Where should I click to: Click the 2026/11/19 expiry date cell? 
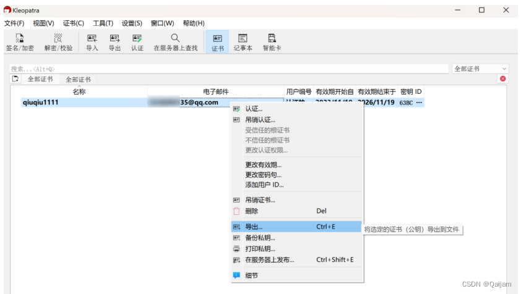pyautogui.click(x=377, y=102)
